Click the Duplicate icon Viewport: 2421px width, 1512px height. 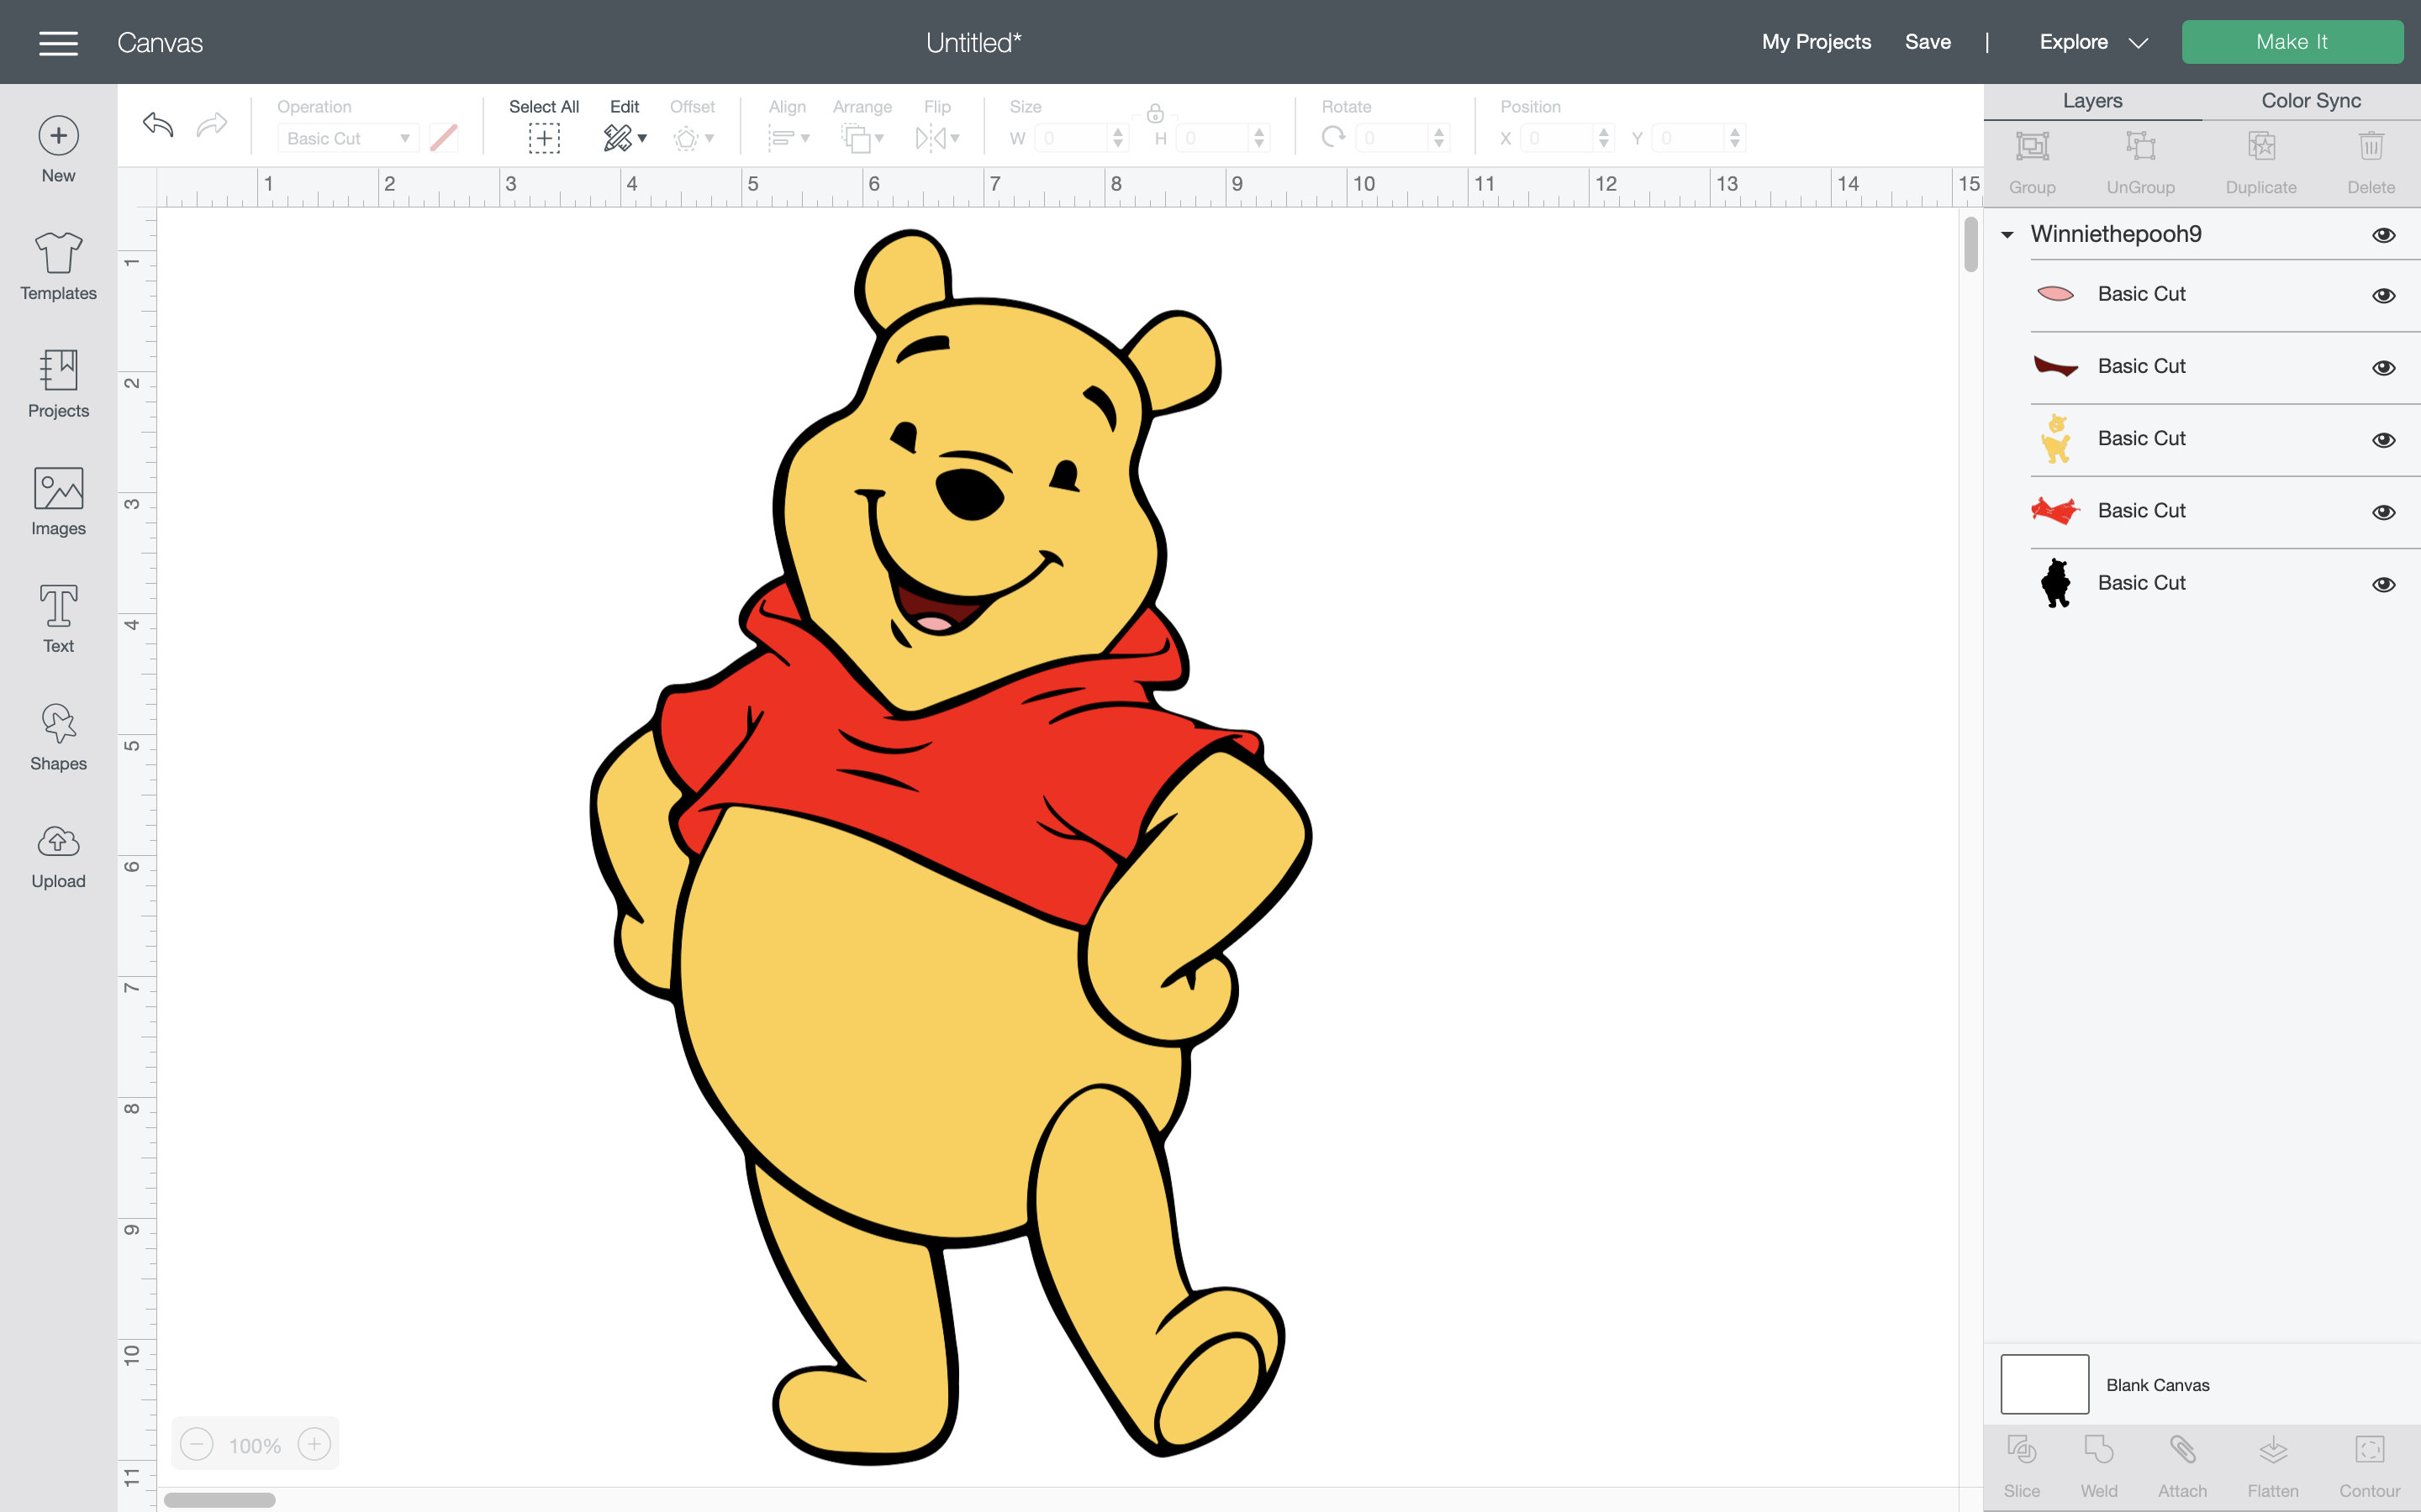(x=2261, y=147)
